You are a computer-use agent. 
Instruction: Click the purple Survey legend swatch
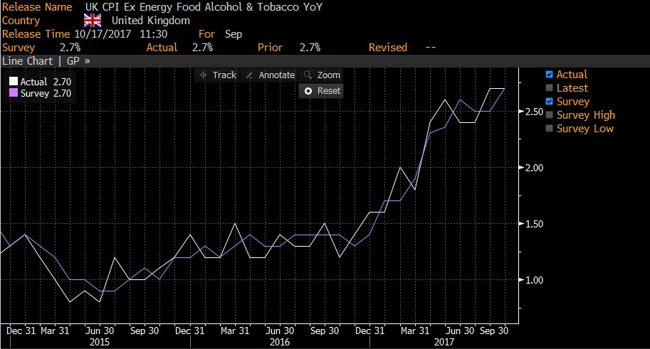click(x=14, y=94)
